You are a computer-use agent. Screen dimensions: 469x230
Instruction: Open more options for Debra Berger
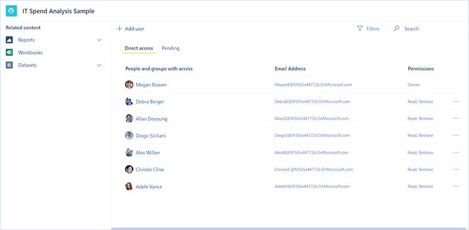(x=456, y=102)
